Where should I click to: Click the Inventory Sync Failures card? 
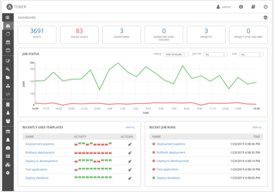(x=164, y=35)
